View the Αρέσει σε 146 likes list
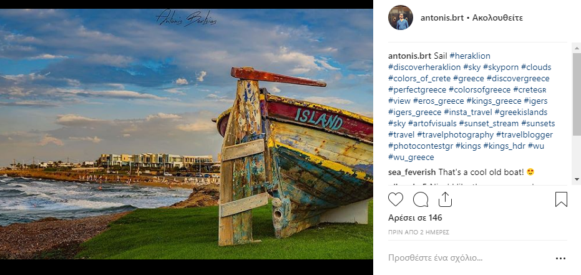Viewport: 581px width, 275px height. pos(415,218)
